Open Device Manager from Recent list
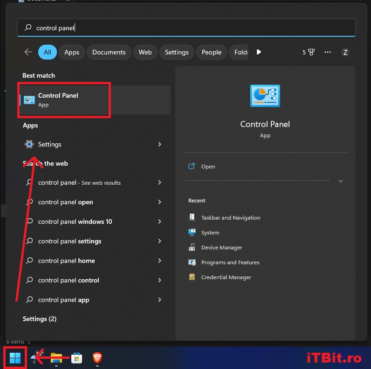Image resolution: width=371 pixels, height=369 pixels. 221,248
